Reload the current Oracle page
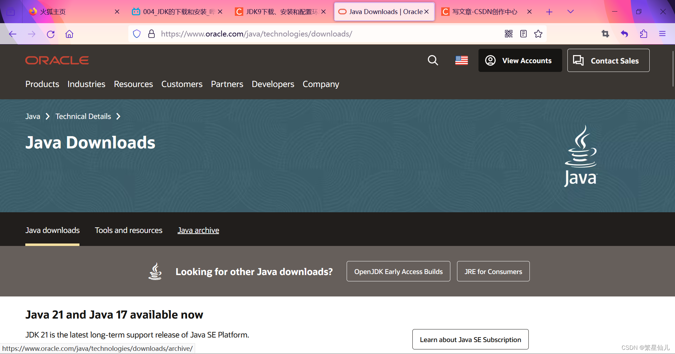The width and height of the screenshot is (675, 354). point(51,34)
